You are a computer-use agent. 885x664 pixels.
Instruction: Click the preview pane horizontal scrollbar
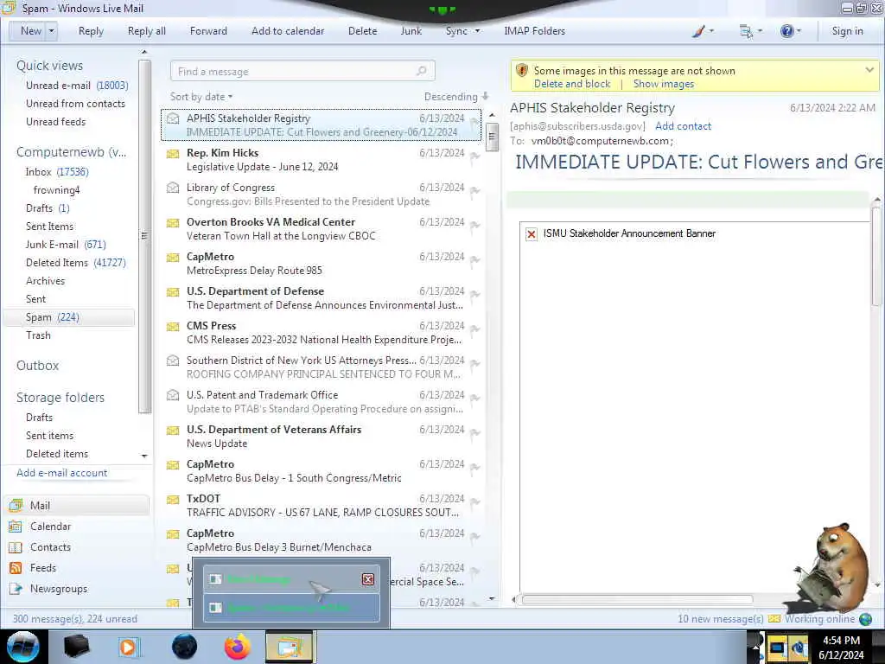coord(637,600)
